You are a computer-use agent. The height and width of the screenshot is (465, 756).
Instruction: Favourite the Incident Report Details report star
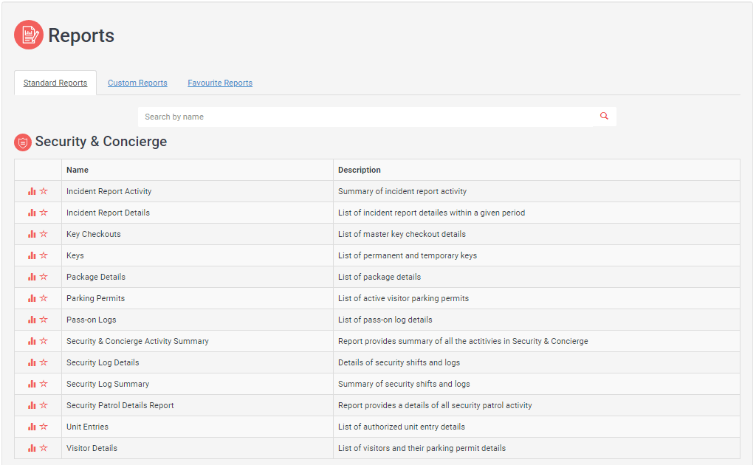click(44, 213)
